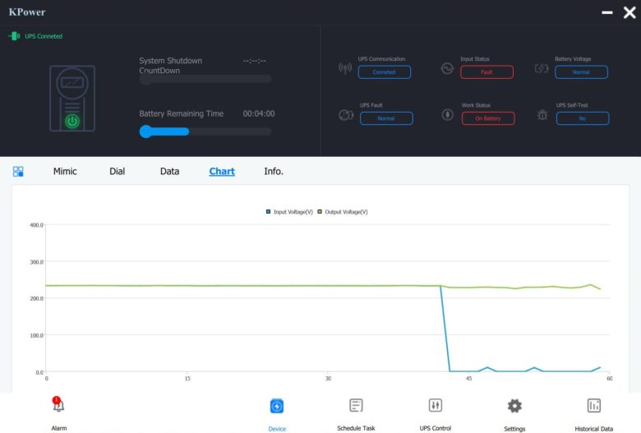Click the Battery Remaining Time progress bar
641x433 pixels.
click(205, 131)
